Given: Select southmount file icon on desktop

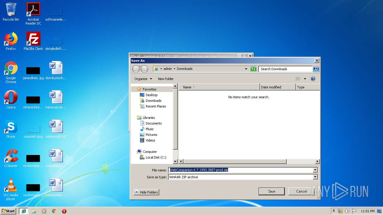Looking at the screenshot, I should click(33, 190).
